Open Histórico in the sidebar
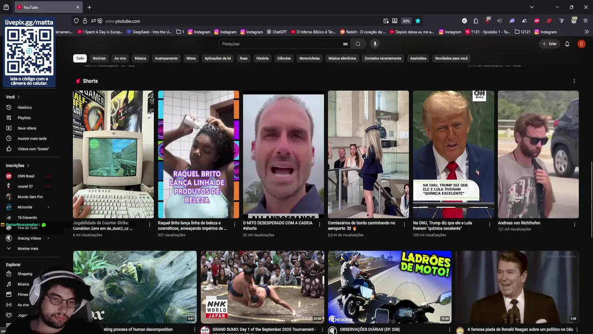The height and width of the screenshot is (334, 593). (x=25, y=108)
